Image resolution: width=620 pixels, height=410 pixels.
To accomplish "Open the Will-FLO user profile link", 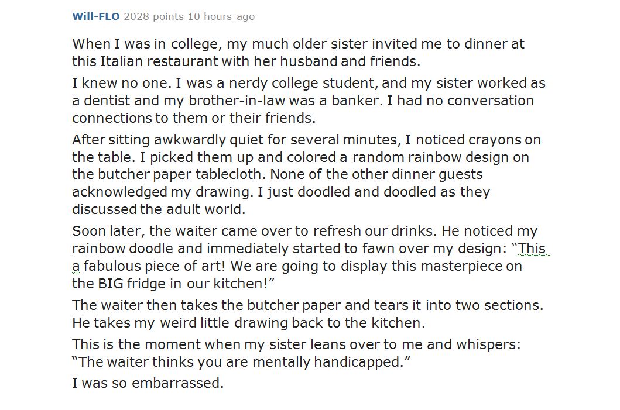I will 95,16.
